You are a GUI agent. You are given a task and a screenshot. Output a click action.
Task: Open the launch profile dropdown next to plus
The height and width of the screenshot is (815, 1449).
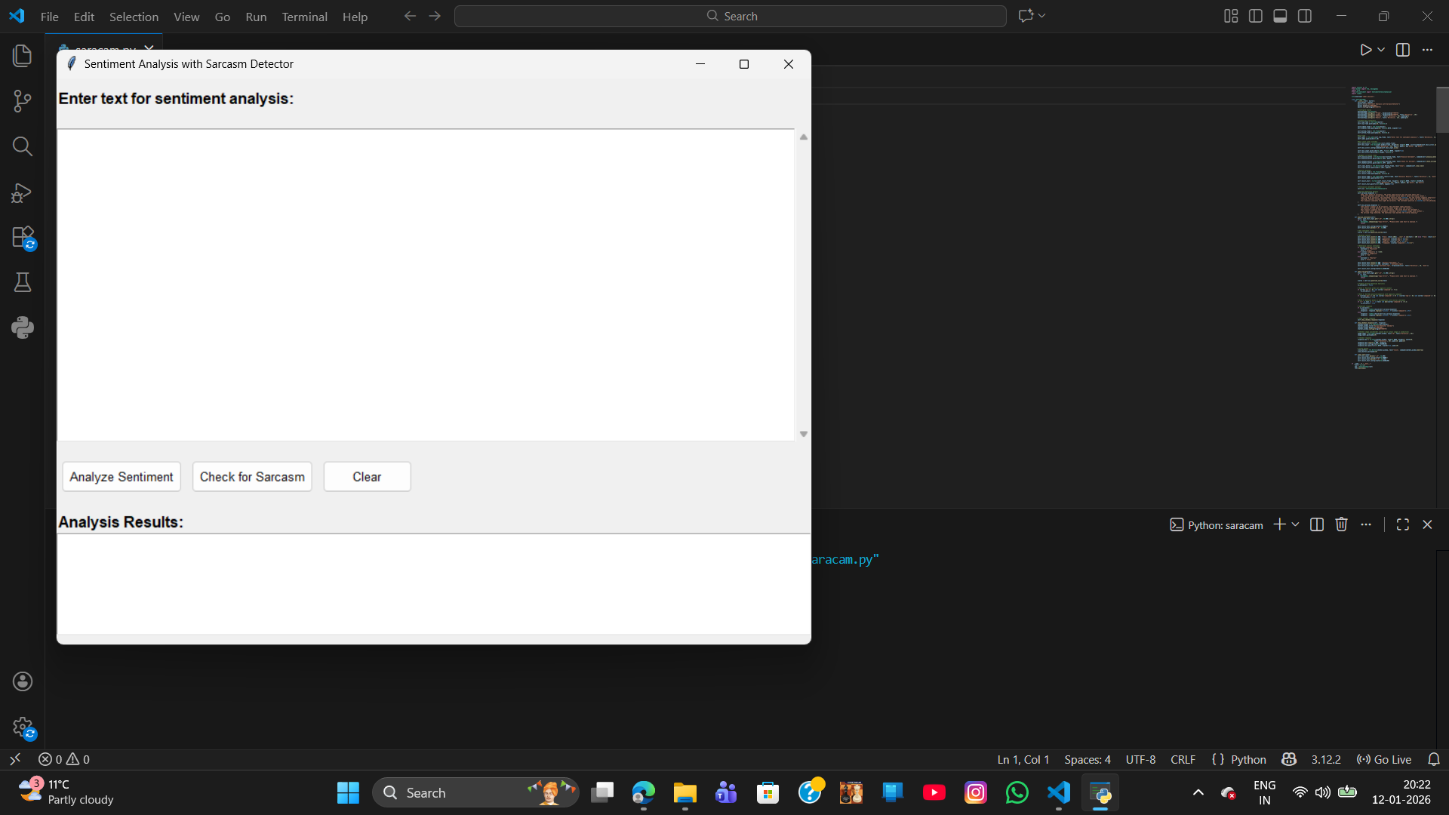pos(1295,524)
